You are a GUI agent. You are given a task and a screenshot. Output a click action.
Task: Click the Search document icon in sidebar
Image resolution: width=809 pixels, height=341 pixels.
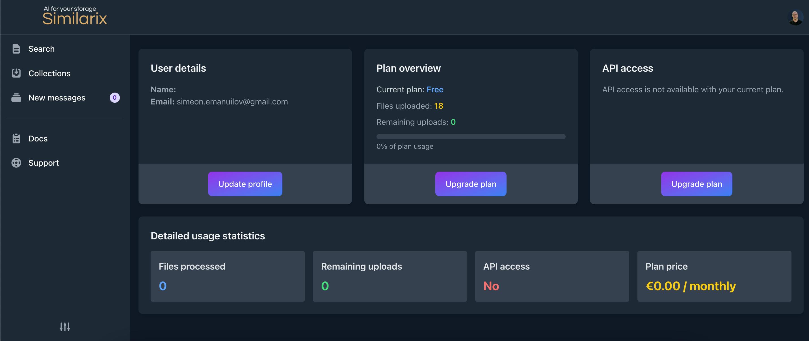(x=16, y=49)
